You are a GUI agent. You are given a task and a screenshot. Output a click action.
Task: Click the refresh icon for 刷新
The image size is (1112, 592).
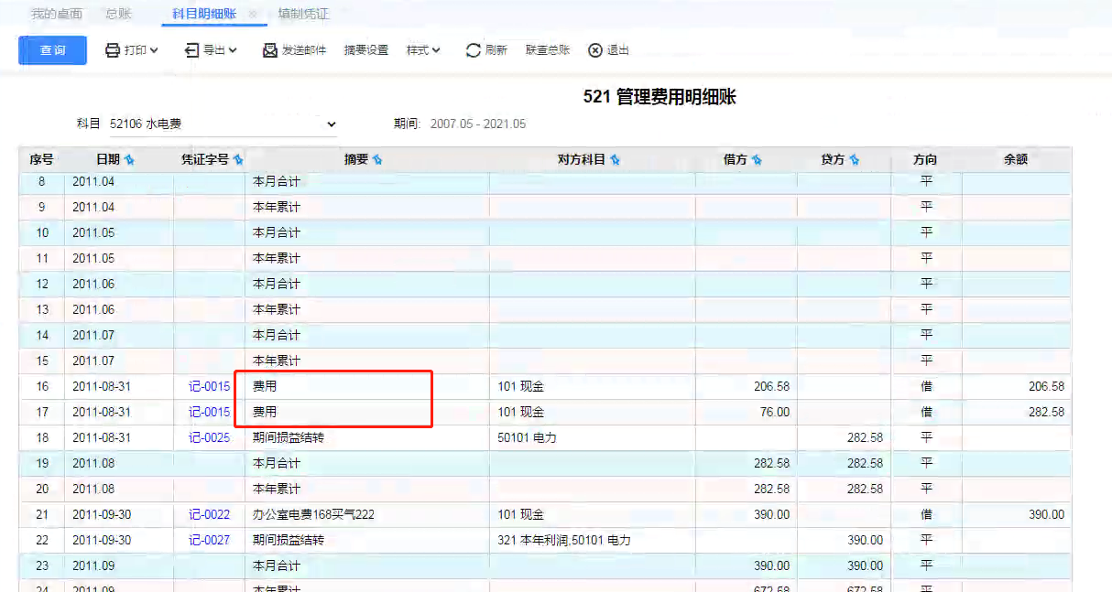474,50
